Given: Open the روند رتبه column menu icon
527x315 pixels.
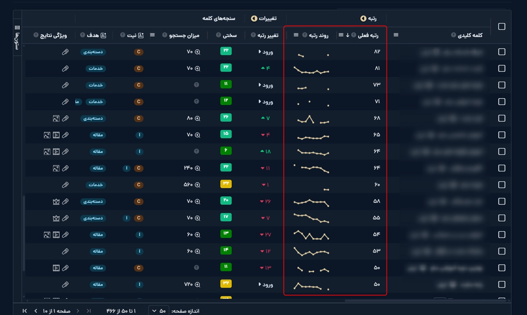Looking at the screenshot, I should (x=296, y=35).
